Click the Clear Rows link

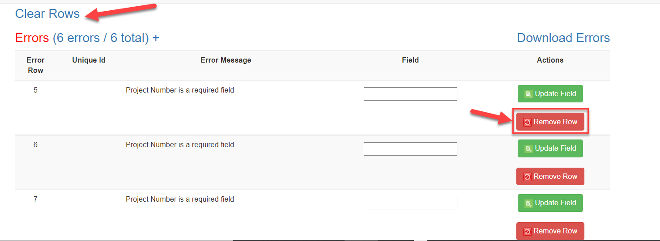coord(47,14)
